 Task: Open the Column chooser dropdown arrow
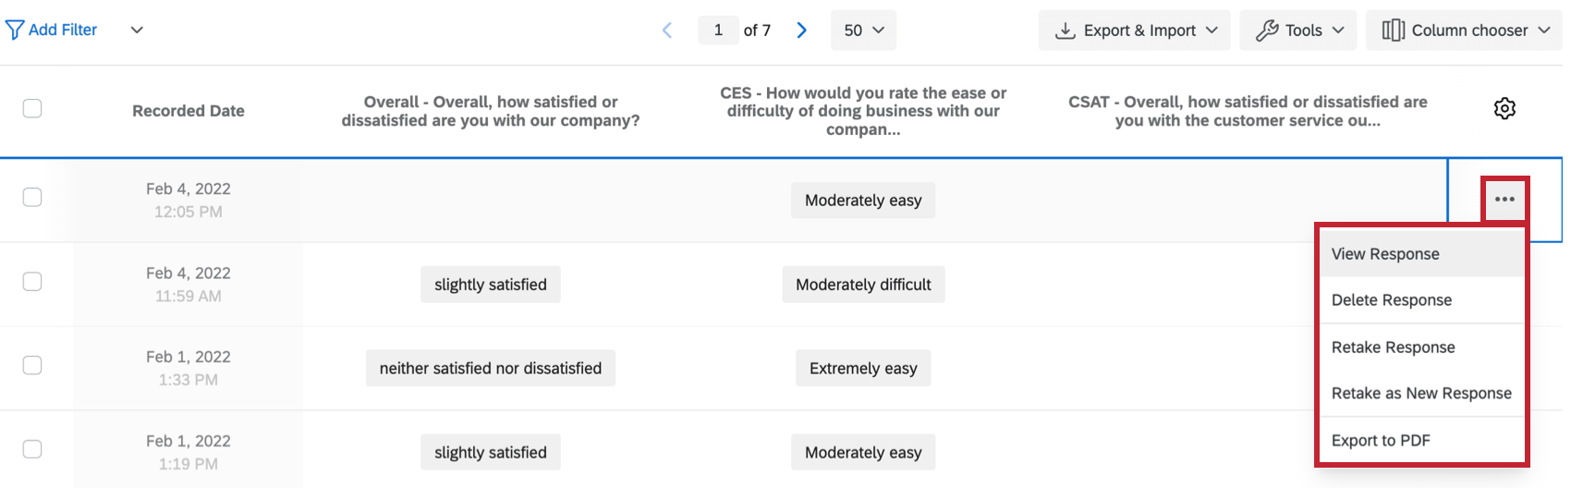pos(1544,30)
